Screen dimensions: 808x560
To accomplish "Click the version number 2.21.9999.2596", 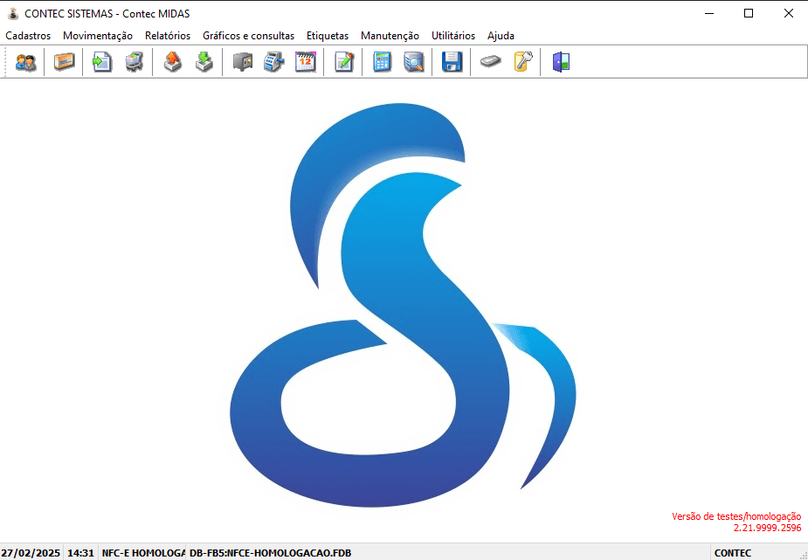I will coord(767,528).
